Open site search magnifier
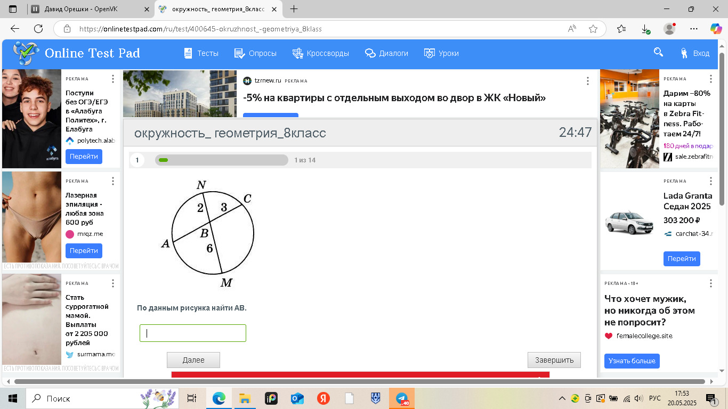 pos(658,52)
